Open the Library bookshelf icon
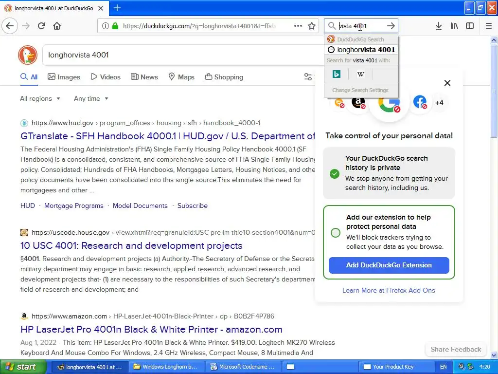The image size is (498, 374). pyautogui.click(x=454, y=26)
